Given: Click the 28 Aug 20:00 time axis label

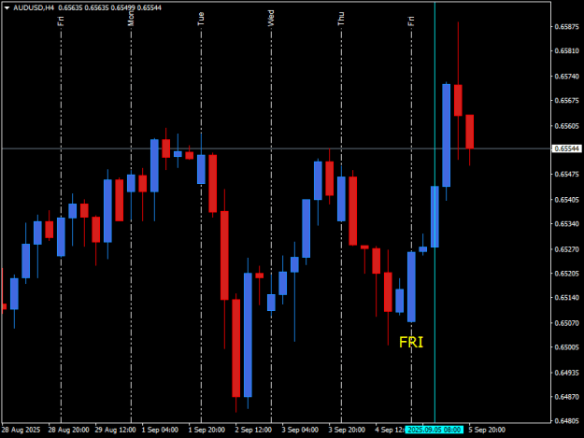Looking at the screenshot, I should point(68,430).
